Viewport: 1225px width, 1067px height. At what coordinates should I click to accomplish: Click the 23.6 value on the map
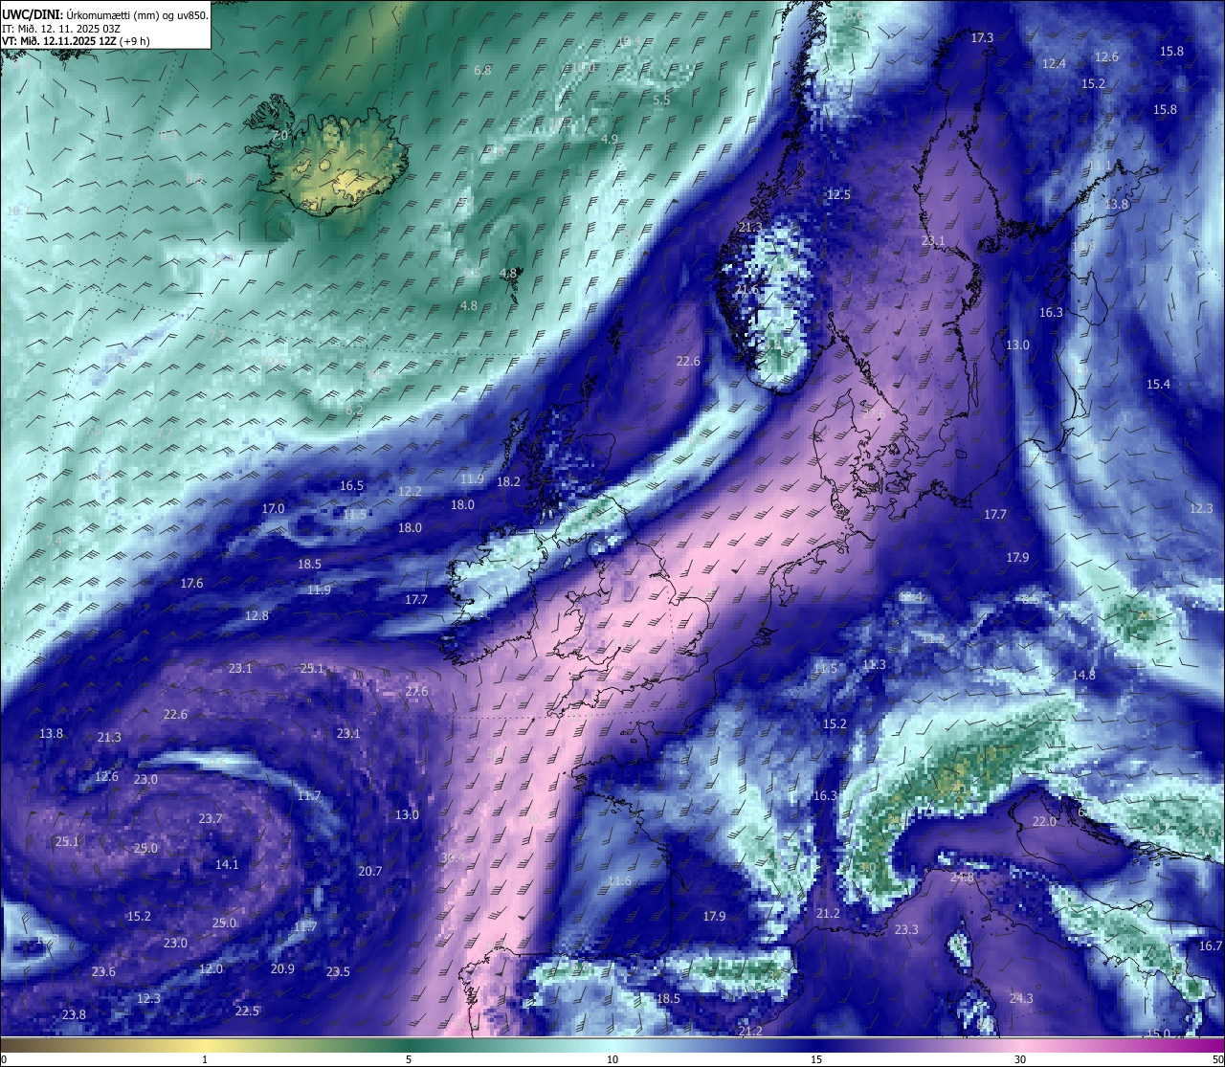(103, 971)
